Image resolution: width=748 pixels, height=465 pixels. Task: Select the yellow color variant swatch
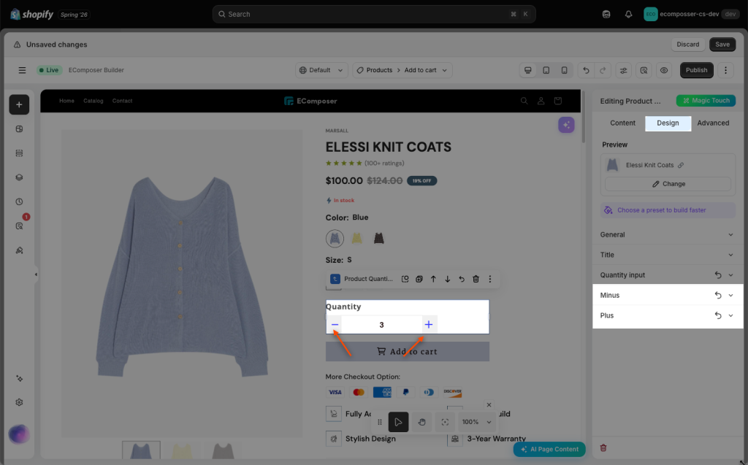pyautogui.click(x=356, y=238)
